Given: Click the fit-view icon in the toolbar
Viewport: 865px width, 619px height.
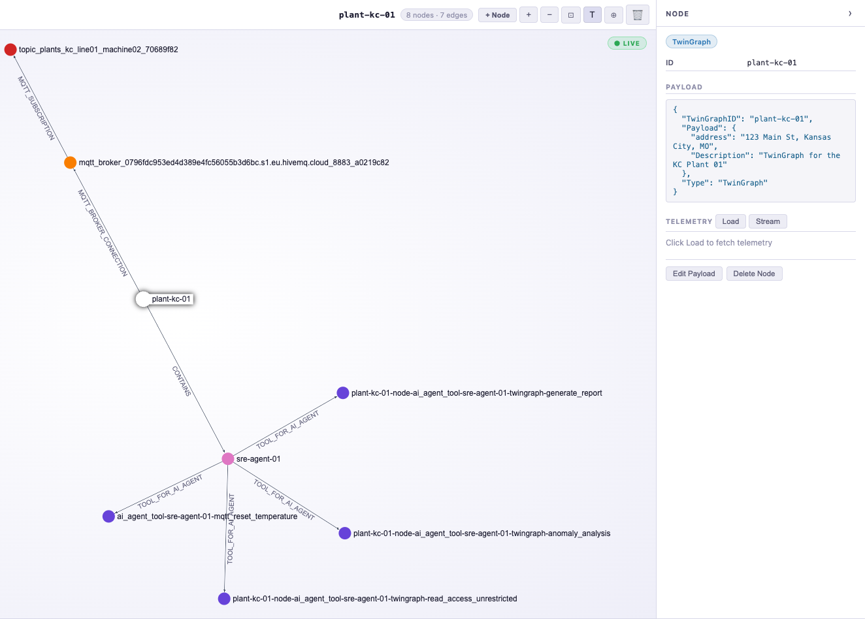Looking at the screenshot, I should (570, 14).
